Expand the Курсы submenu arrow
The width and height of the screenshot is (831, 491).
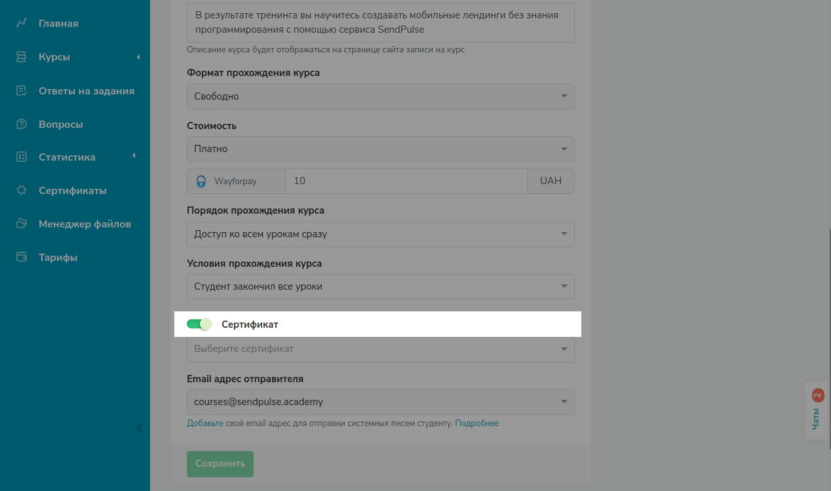138,57
